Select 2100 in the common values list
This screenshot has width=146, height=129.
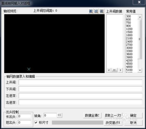129,38
